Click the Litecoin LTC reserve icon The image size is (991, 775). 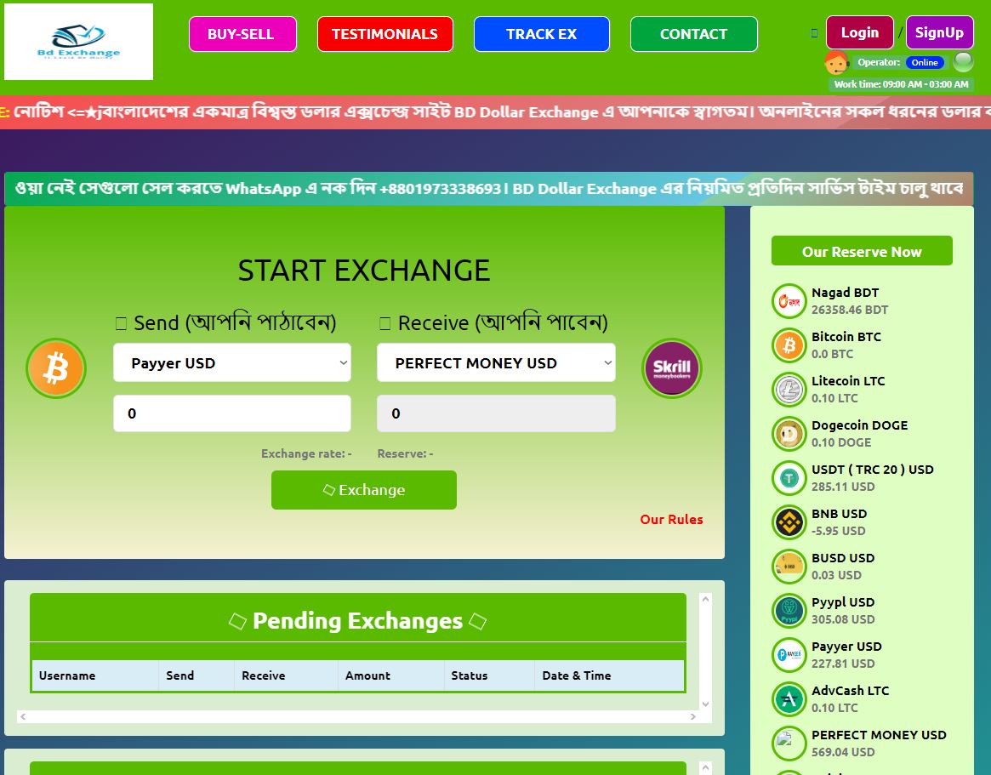pyautogui.click(x=789, y=390)
